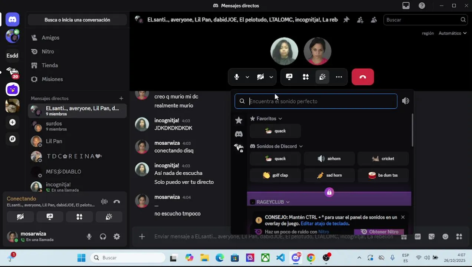Toggle camera in voice panel
This screenshot has height=267, width=472.
[x=20, y=217]
